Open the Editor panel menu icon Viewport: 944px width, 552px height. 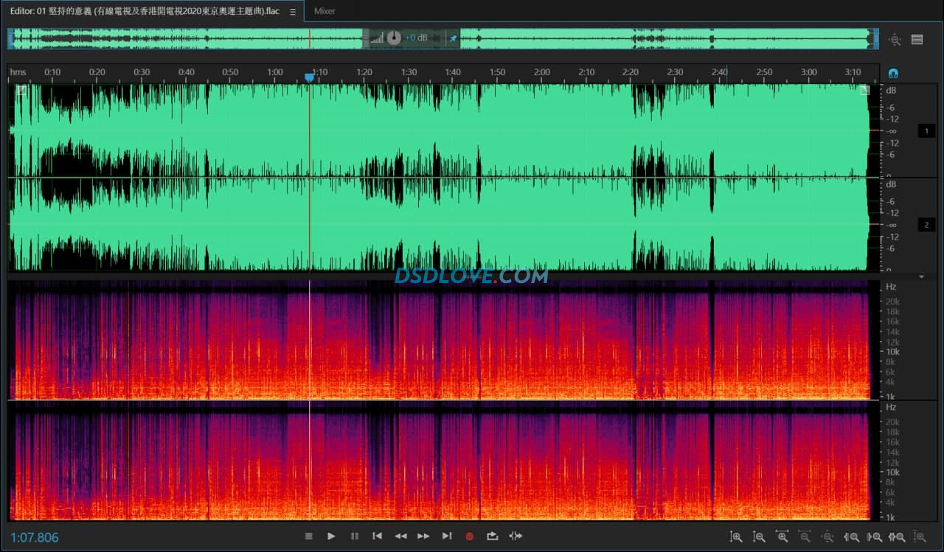click(x=293, y=12)
